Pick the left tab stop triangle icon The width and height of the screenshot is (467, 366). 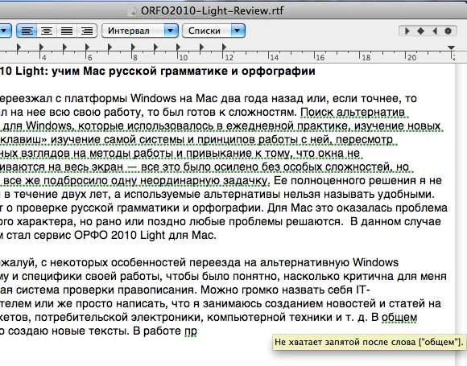coord(407,31)
